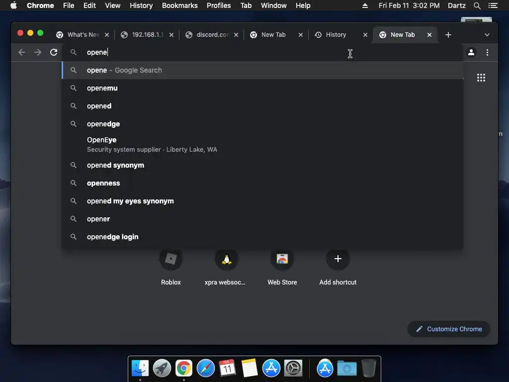The height and width of the screenshot is (382, 509).
Task: Click the Add shortcut button
Action: [x=338, y=267]
